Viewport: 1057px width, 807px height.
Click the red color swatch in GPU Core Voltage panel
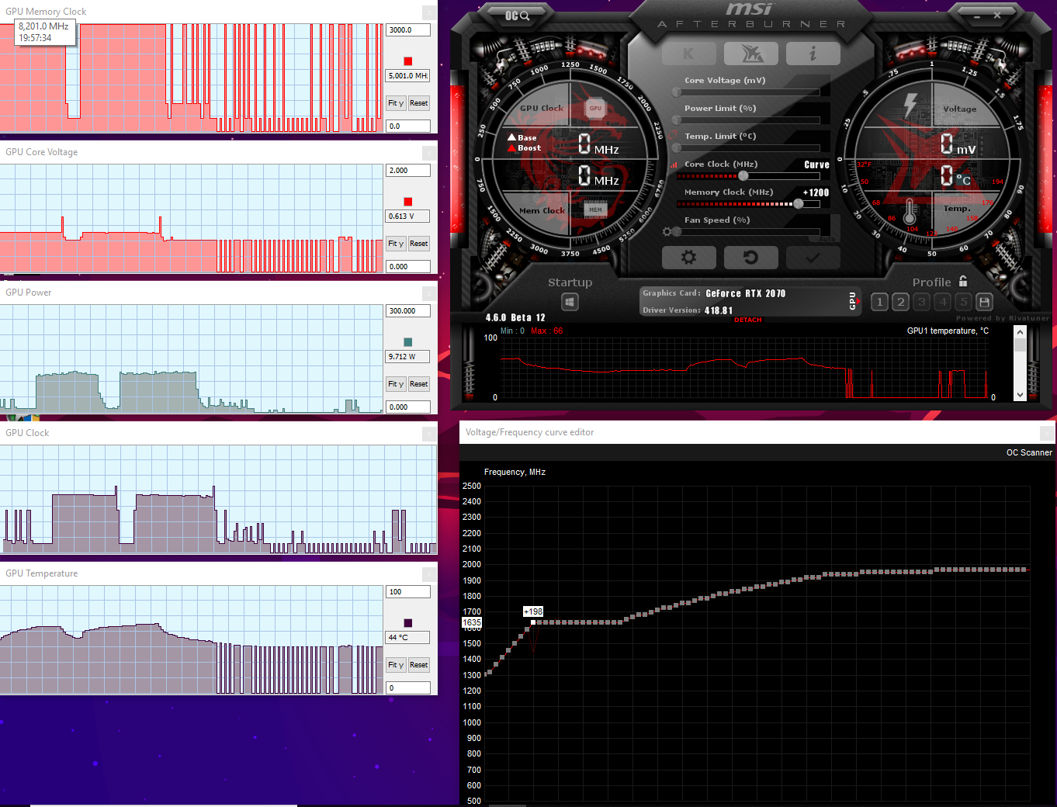coord(408,202)
